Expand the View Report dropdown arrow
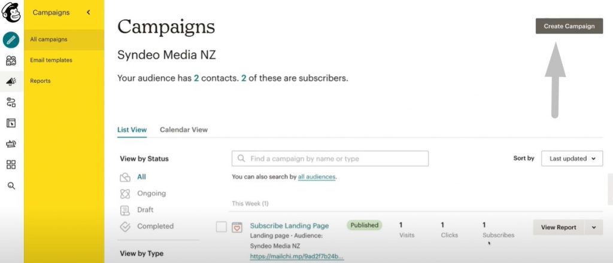 point(594,227)
